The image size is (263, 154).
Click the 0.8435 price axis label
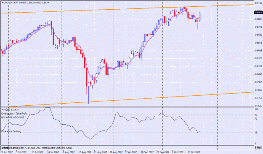point(259,50)
